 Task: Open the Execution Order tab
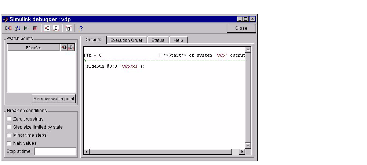pos(126,40)
